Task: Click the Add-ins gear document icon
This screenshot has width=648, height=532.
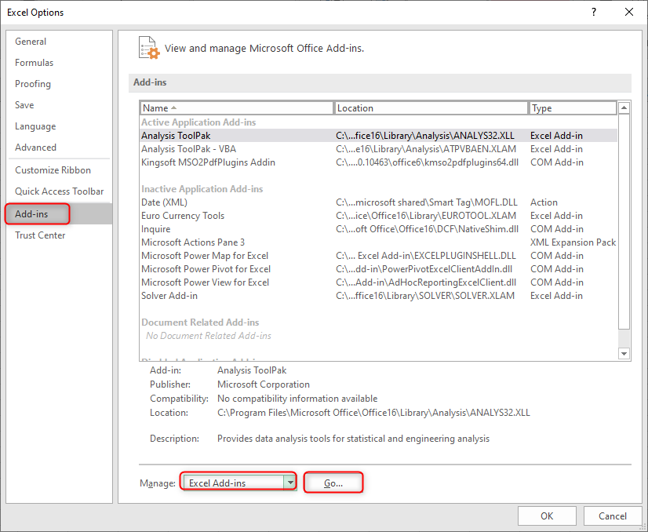Action: [149, 48]
